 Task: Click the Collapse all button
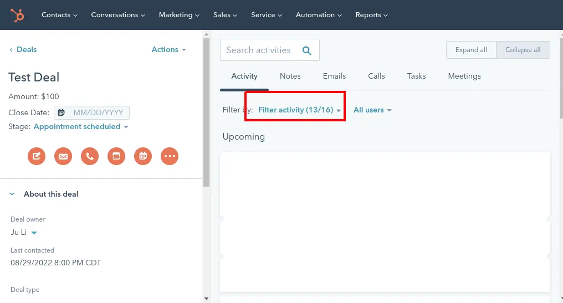click(523, 50)
